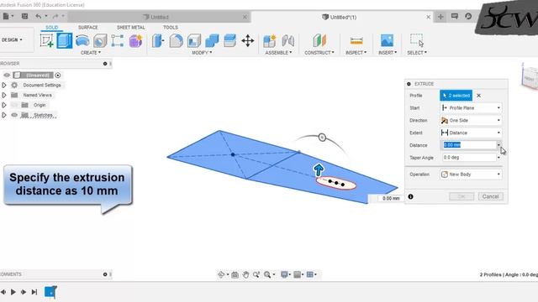Screen dimensions: 538x302
Task: Switch to the Solid tab
Action: pyautogui.click(x=52, y=27)
